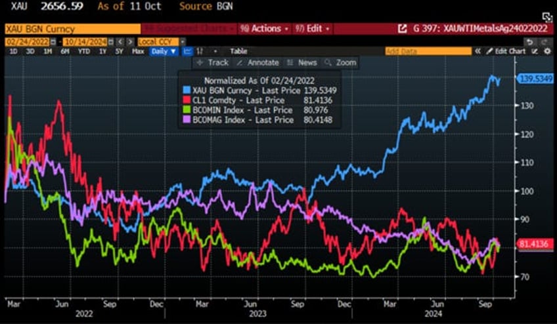The width and height of the screenshot is (557, 324).
Task: Open the Actions dropdown menu
Action: [264, 29]
